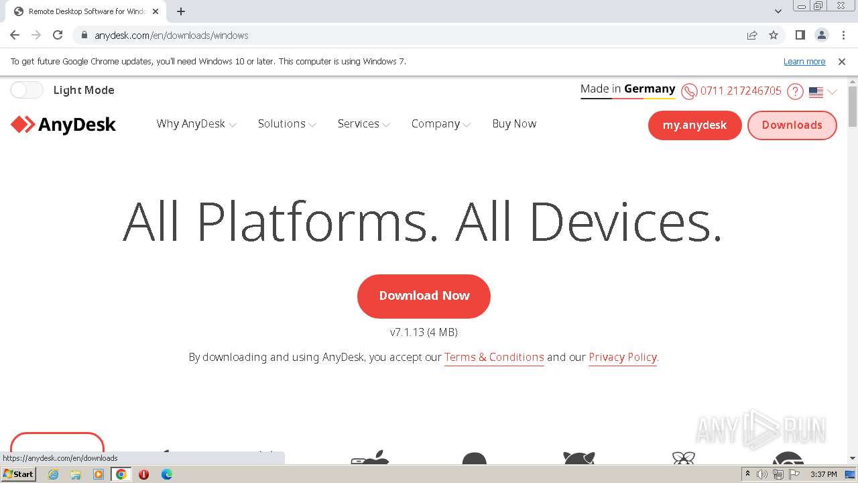
Task: Open the Chrome profile avatar
Action: [x=822, y=35]
